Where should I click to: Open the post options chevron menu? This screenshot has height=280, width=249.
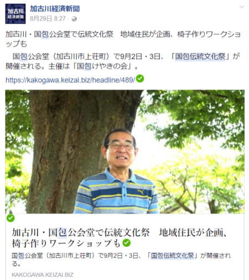tap(242, 7)
